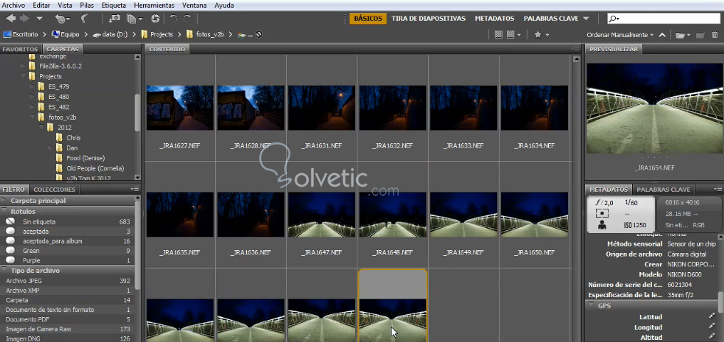Screen dimensions: 724x342
Task: Rotate 90° counterclockwise icon
Action: [x=174, y=19]
